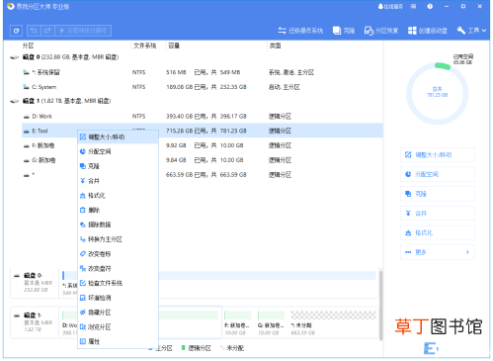
Task: Choose 合并 in the context menu
Action: (118, 181)
